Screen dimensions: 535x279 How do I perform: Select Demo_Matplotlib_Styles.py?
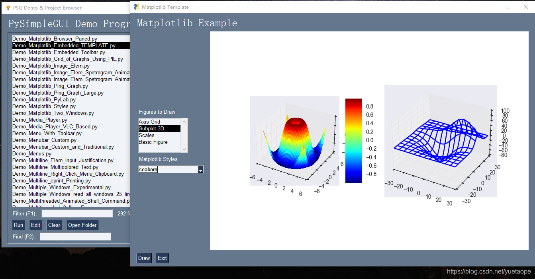click(71, 107)
